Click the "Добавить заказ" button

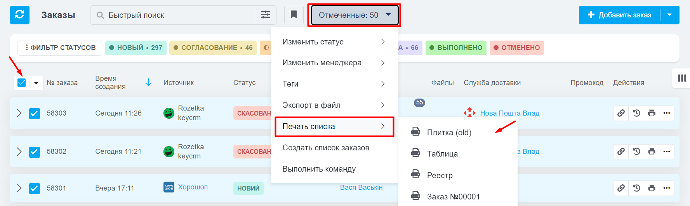620,15
